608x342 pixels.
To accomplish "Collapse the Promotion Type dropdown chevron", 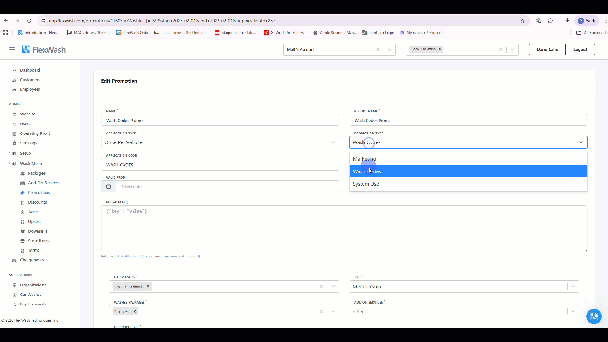I will [x=581, y=142].
